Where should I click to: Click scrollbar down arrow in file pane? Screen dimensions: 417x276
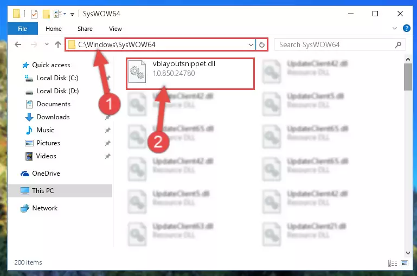pyautogui.click(x=408, y=253)
